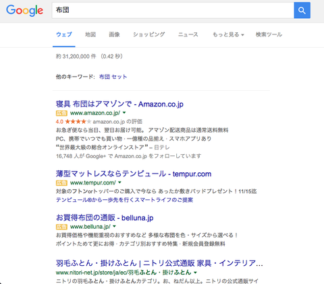The width and height of the screenshot is (324, 284).
Task: Click the PC、携帯でいつでも買い物 description line
Action: point(134,139)
